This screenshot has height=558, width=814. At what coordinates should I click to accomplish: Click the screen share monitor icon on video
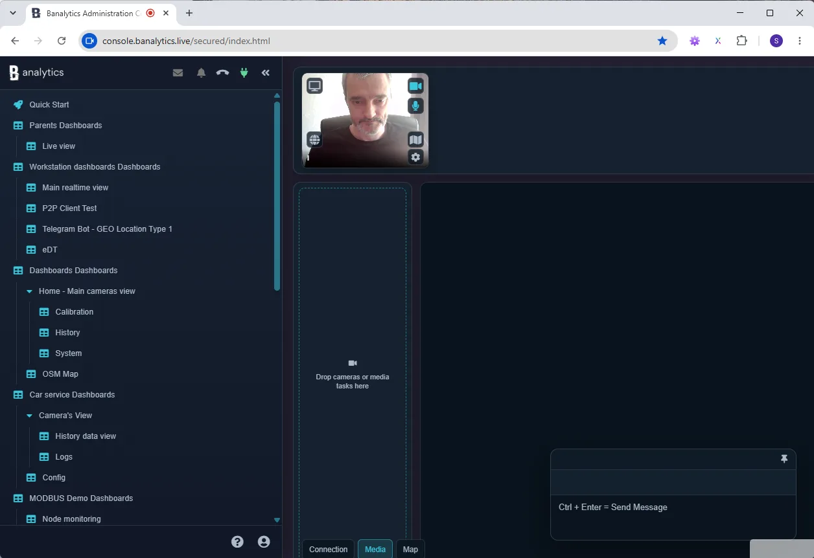(314, 85)
